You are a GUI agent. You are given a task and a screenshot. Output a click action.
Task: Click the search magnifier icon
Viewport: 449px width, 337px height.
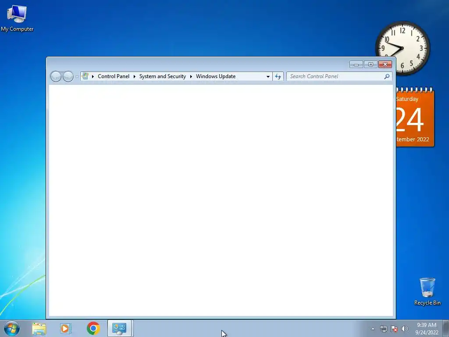click(387, 76)
